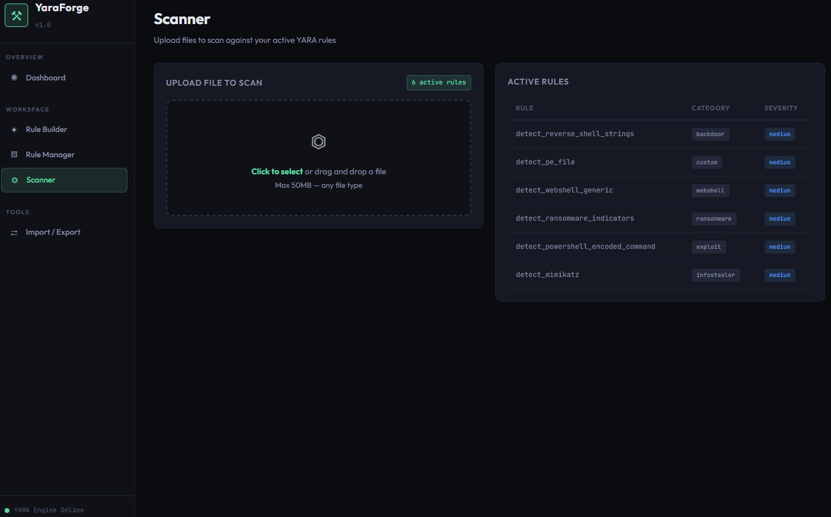The width and height of the screenshot is (831, 517).
Task: Click the Import / Export arrows icon
Action: coord(13,232)
